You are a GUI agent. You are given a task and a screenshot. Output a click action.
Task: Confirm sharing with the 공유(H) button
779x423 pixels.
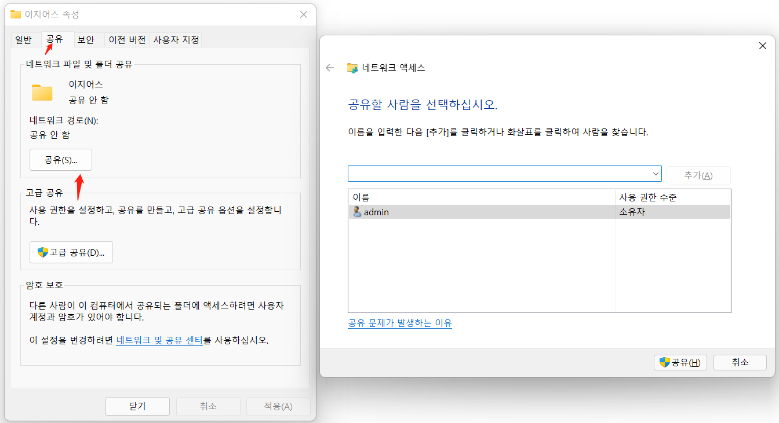click(x=680, y=362)
